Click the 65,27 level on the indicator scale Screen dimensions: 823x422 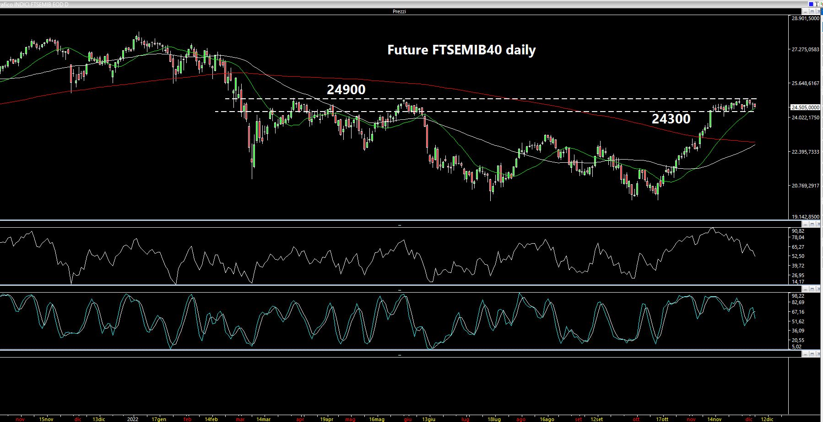coord(798,247)
